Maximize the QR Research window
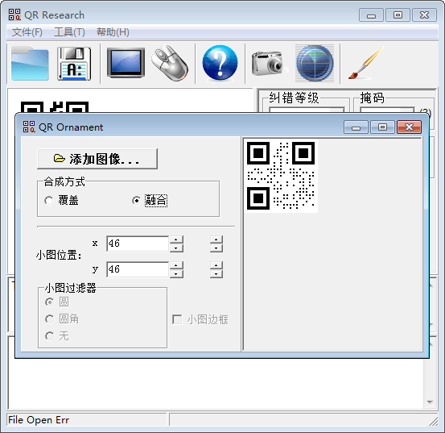This screenshot has width=445, height=433. pos(398,15)
